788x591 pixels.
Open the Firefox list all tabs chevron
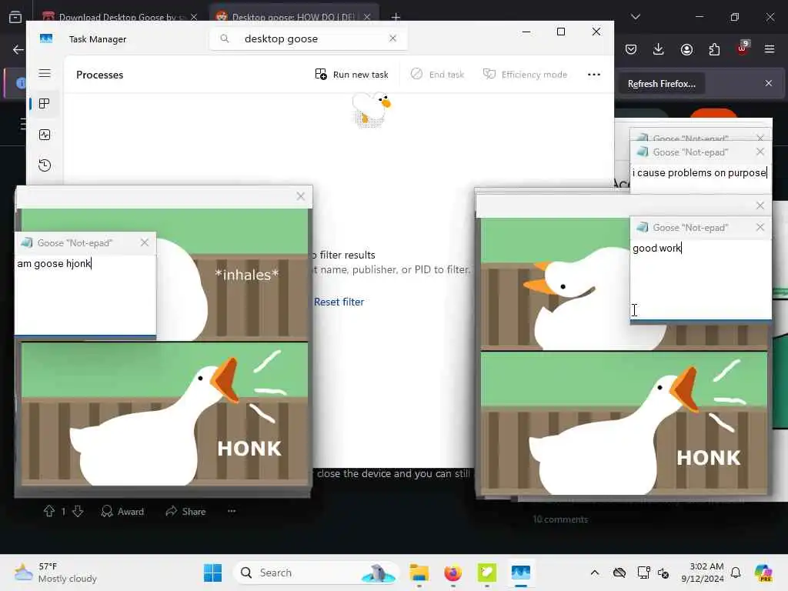pyautogui.click(x=636, y=17)
